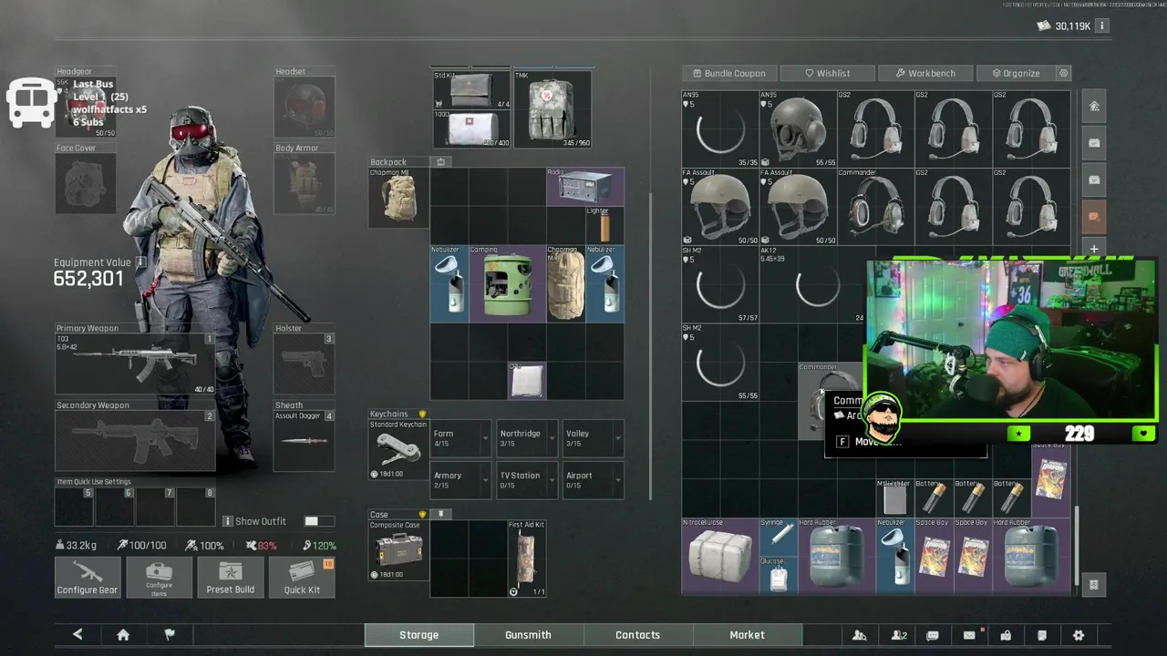Click the Organize button

point(1015,73)
